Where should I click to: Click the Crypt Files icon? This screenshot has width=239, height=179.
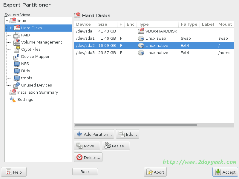[x=16, y=50]
